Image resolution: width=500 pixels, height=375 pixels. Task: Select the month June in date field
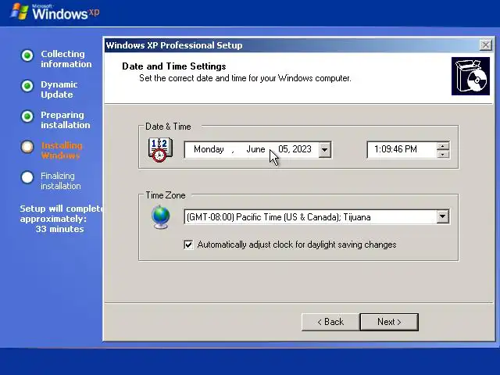click(x=255, y=149)
